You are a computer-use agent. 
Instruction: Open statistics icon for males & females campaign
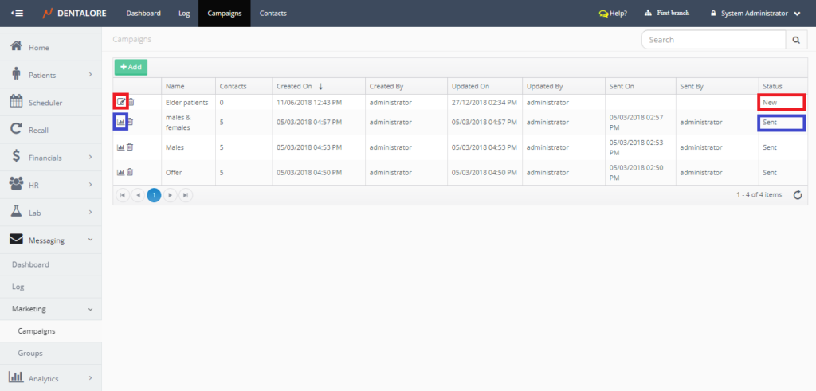point(120,122)
